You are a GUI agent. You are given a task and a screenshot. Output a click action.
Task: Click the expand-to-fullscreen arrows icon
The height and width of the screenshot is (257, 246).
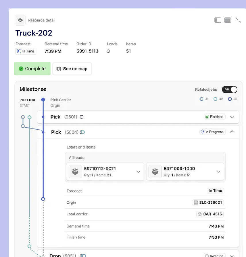click(238, 20)
